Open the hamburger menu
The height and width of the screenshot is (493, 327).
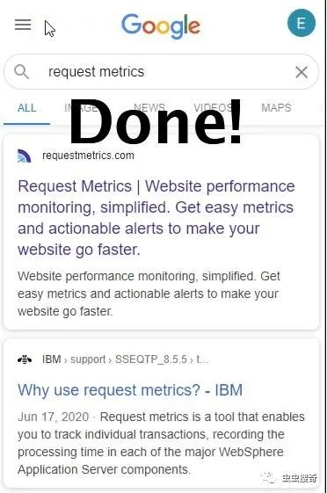point(23,25)
